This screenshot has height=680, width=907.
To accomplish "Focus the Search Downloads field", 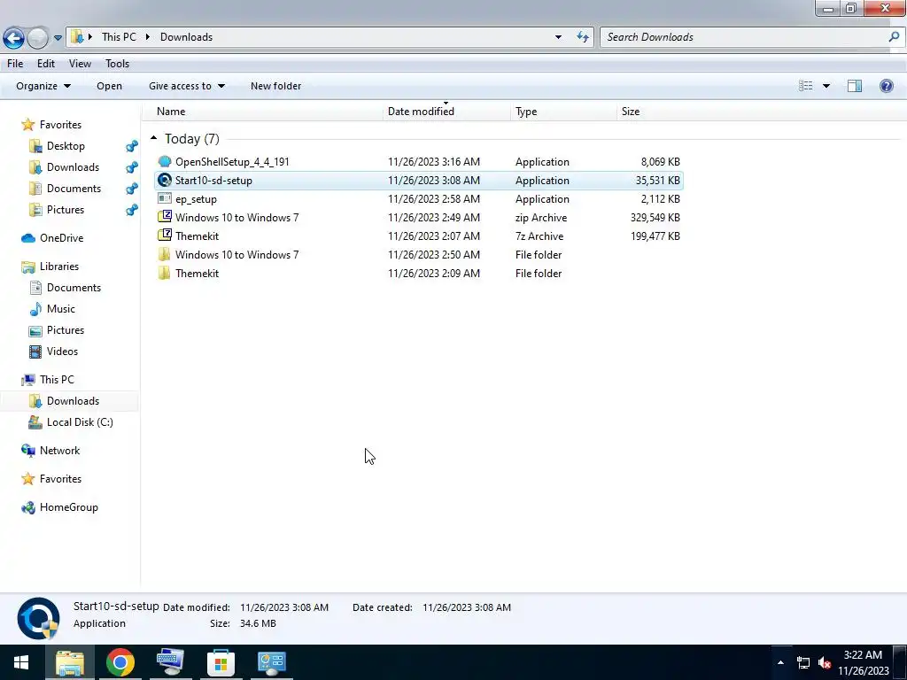I will 743,37.
